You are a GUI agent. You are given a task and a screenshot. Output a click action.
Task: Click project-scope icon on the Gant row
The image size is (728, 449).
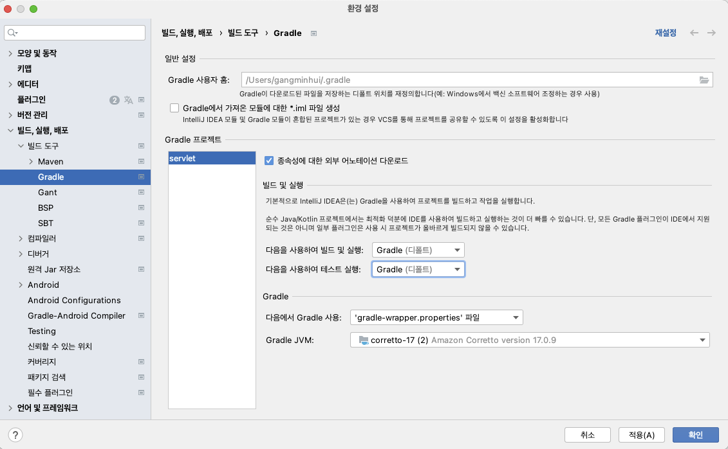click(x=141, y=192)
